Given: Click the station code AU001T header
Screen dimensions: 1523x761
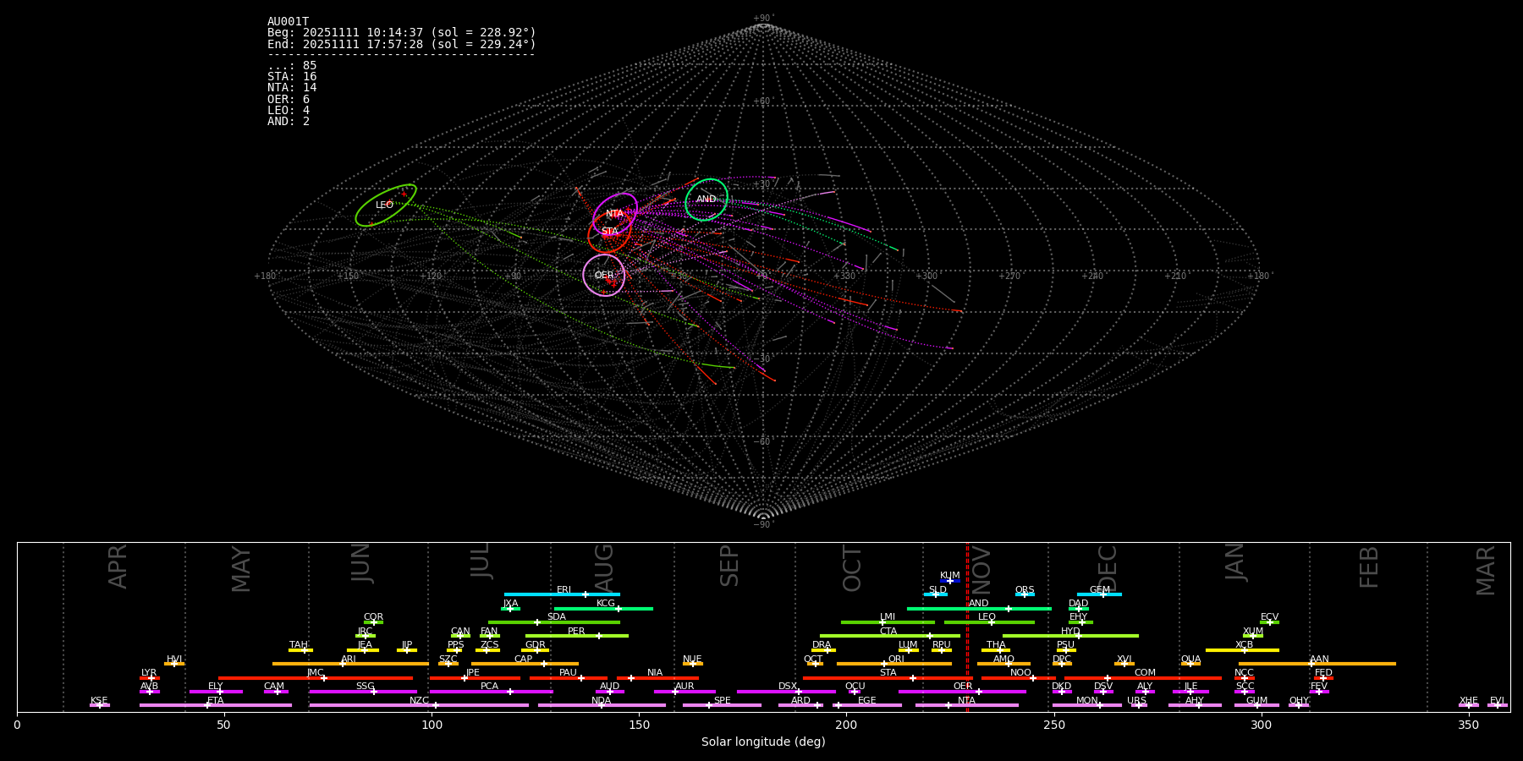Looking at the screenshot, I should coord(288,22).
